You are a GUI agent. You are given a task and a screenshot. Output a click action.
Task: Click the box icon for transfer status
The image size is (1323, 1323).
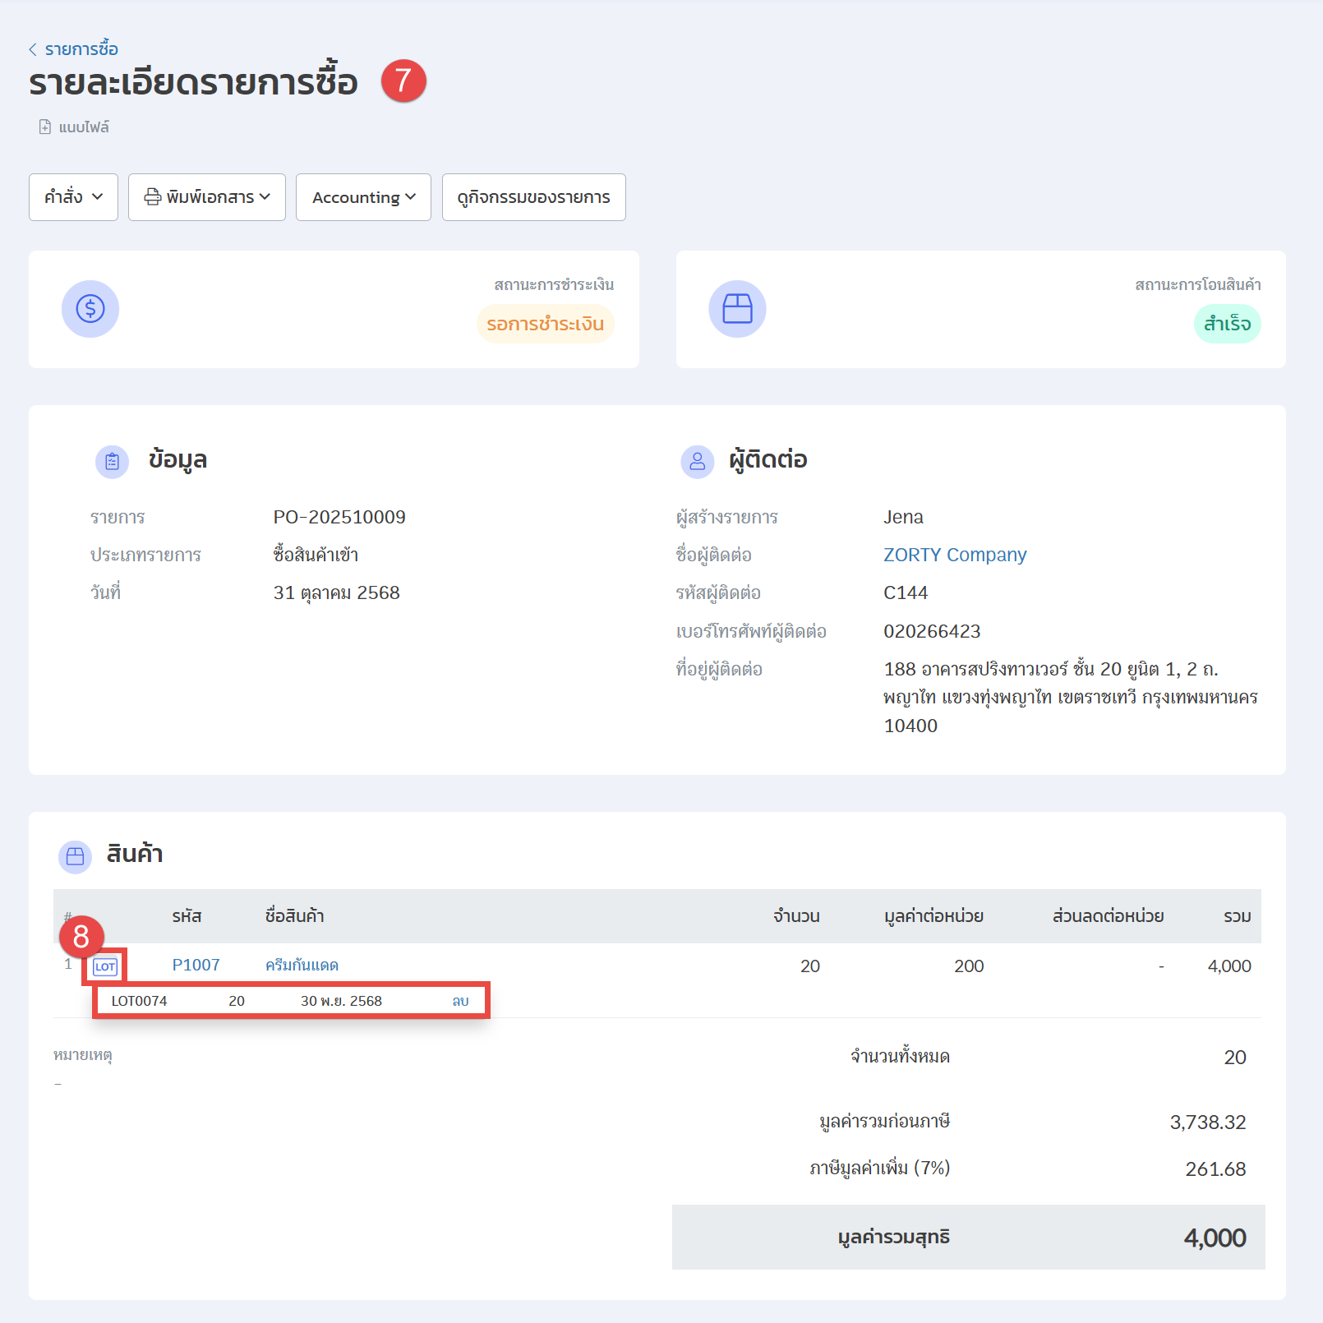click(737, 309)
